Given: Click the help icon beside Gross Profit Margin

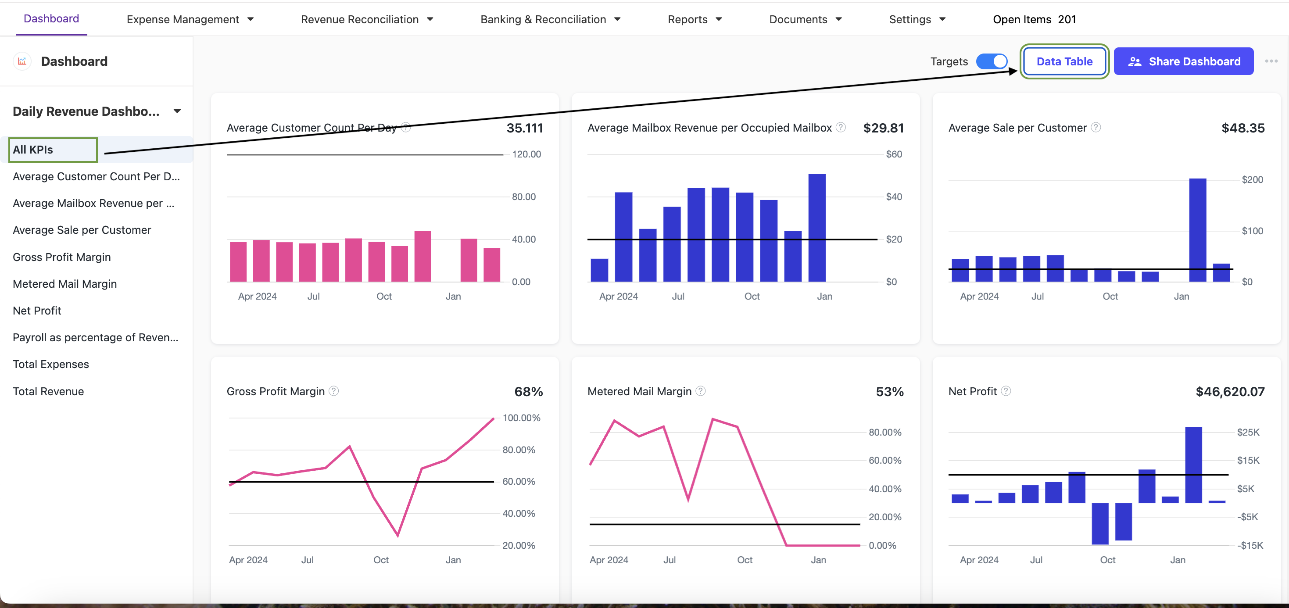Looking at the screenshot, I should tap(334, 391).
